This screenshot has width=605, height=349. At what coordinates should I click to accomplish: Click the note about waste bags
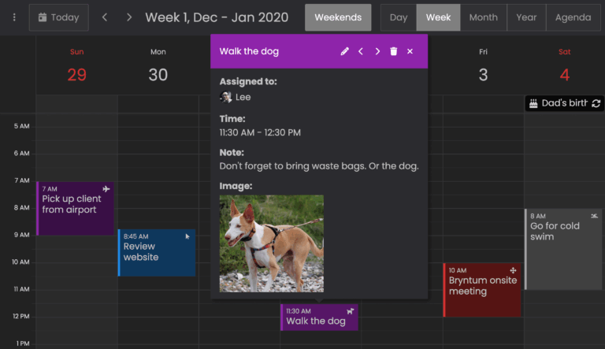coord(319,166)
